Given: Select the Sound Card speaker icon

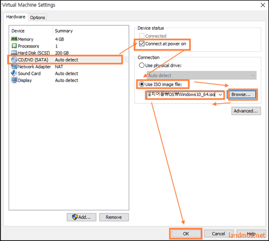Looking at the screenshot, I should [x=14, y=73].
